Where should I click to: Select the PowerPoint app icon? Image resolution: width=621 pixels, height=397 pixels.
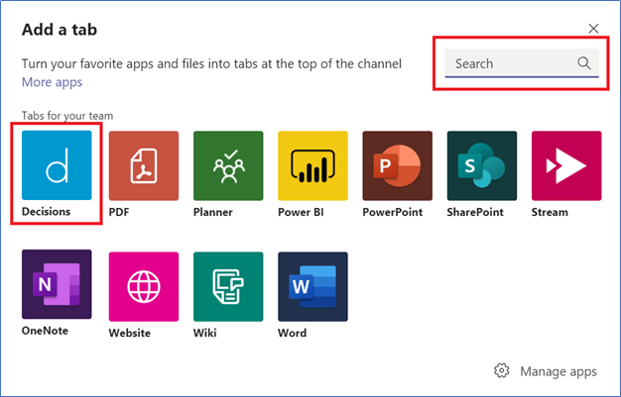tap(397, 165)
